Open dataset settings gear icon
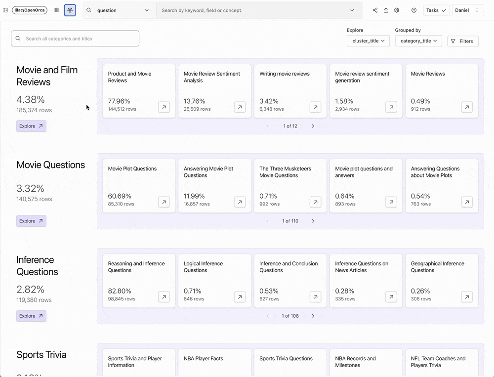Image resolution: width=494 pixels, height=377 pixels. click(x=397, y=10)
